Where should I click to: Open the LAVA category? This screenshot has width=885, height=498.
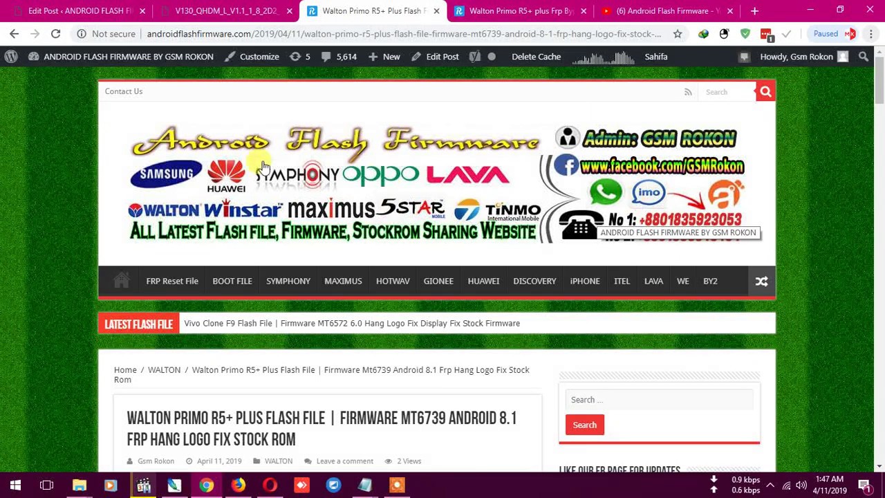653,281
